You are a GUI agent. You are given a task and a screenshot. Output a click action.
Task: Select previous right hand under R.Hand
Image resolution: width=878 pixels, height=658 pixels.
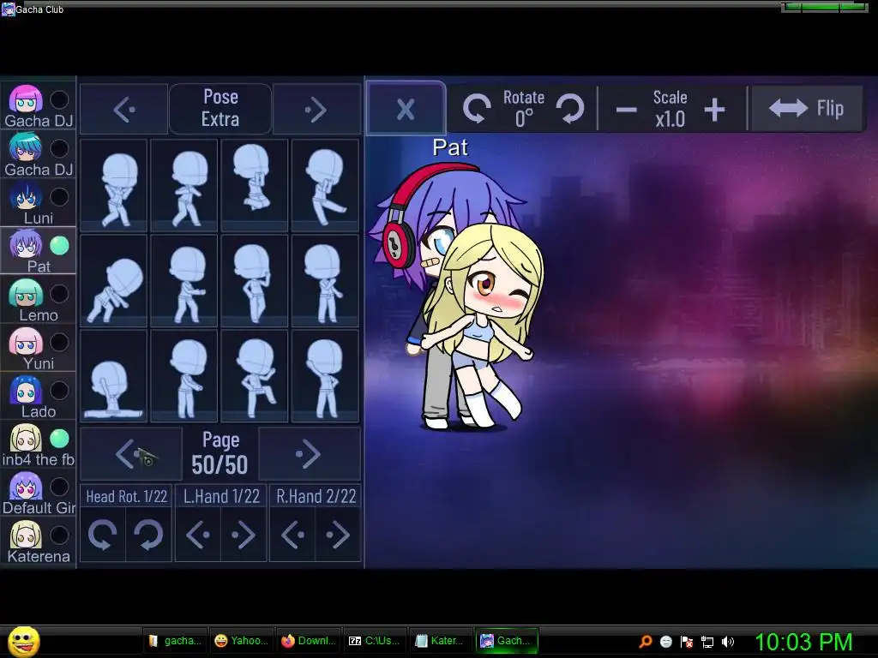(x=293, y=535)
